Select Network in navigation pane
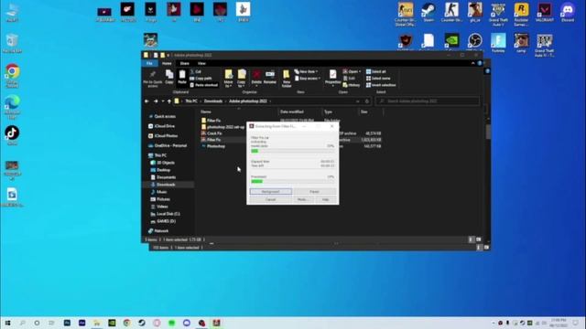This screenshot has height=329, width=586. (158, 231)
